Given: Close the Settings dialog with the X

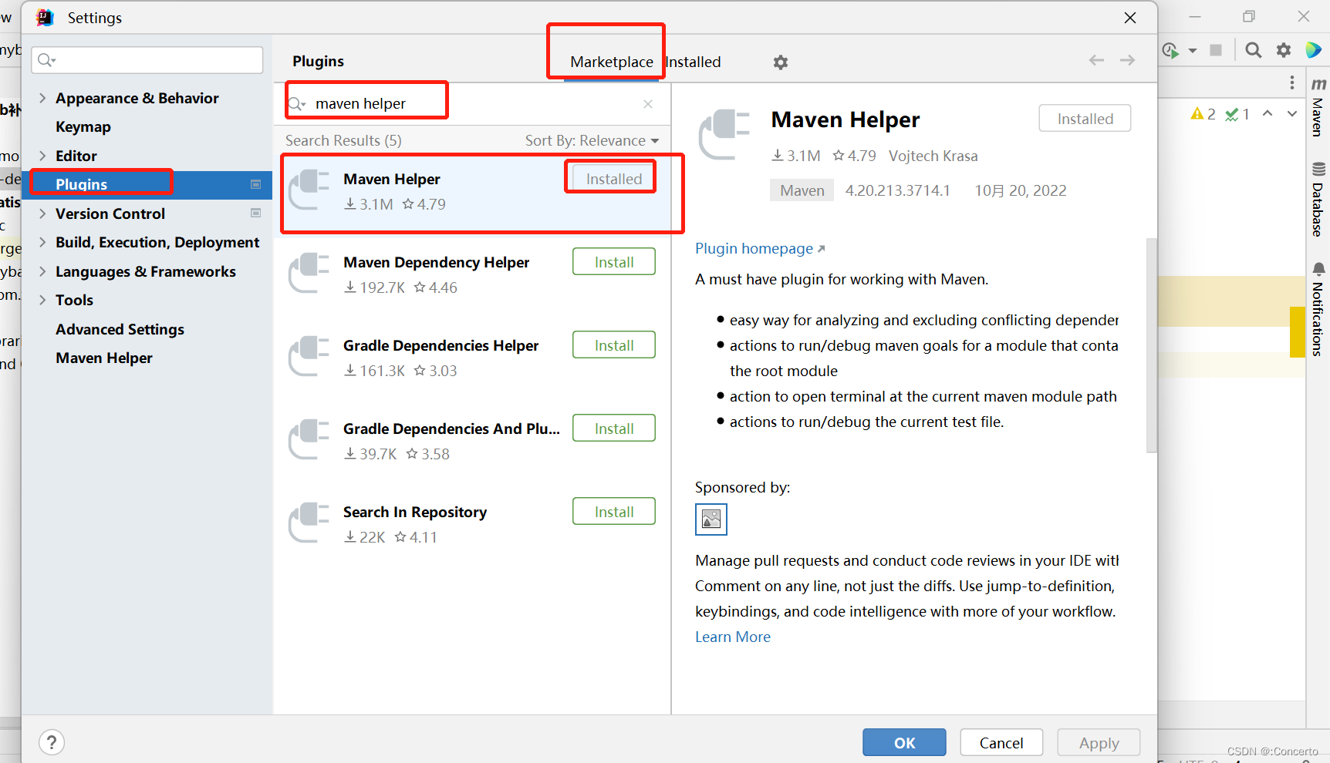Looking at the screenshot, I should 1130,18.
